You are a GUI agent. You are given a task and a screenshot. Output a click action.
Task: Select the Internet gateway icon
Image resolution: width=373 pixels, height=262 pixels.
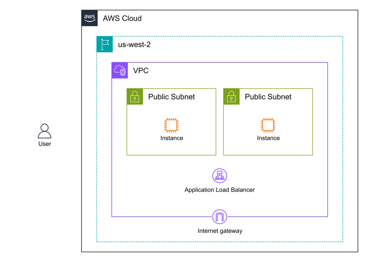click(x=220, y=216)
